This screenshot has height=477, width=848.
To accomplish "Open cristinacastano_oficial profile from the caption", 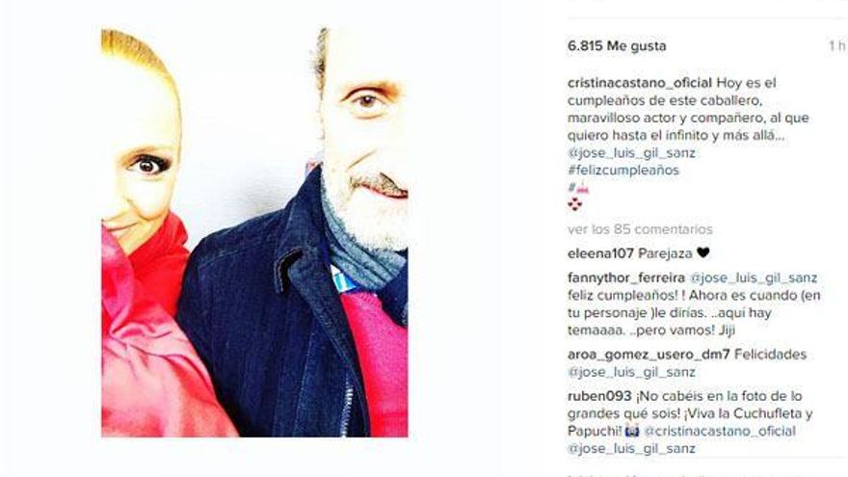I will pyautogui.click(x=639, y=83).
